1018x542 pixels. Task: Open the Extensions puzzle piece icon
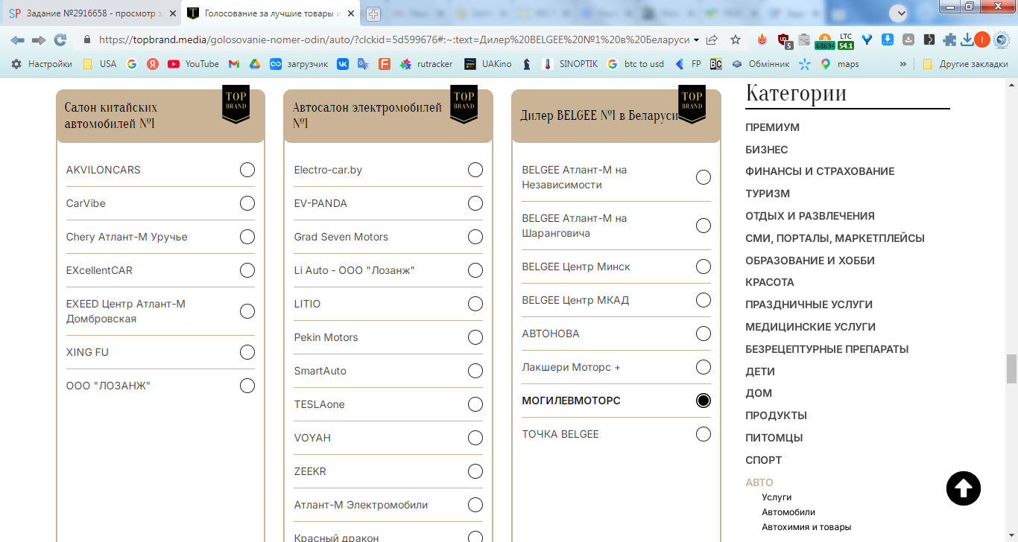pos(949,40)
